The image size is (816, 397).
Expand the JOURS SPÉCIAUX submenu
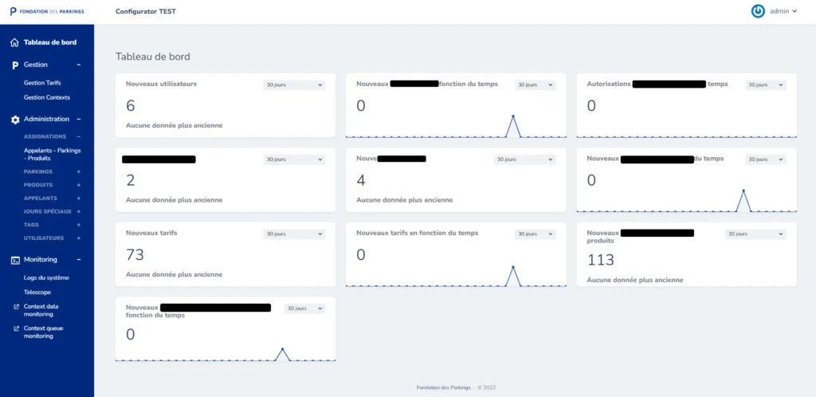[x=79, y=211]
